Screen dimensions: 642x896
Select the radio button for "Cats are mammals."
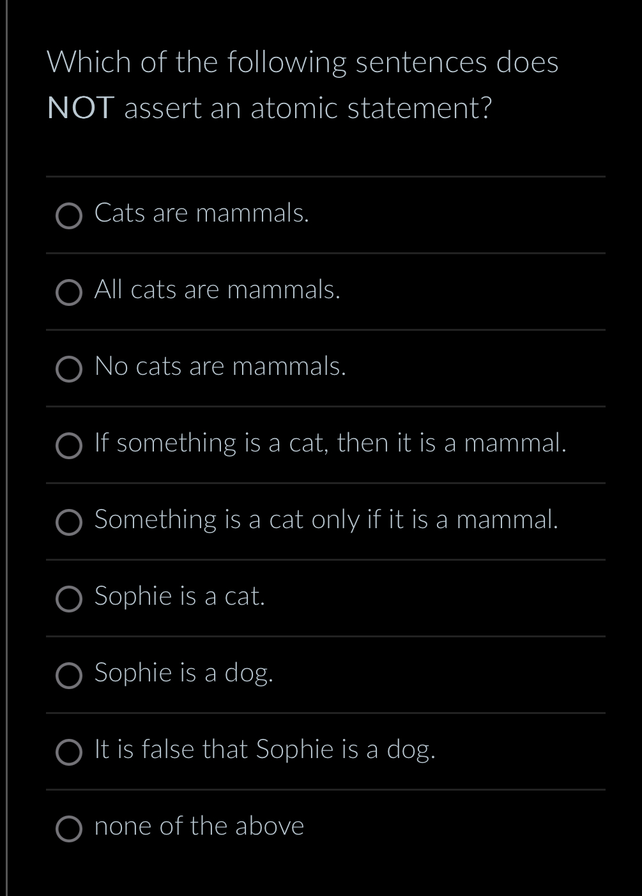coord(68,216)
